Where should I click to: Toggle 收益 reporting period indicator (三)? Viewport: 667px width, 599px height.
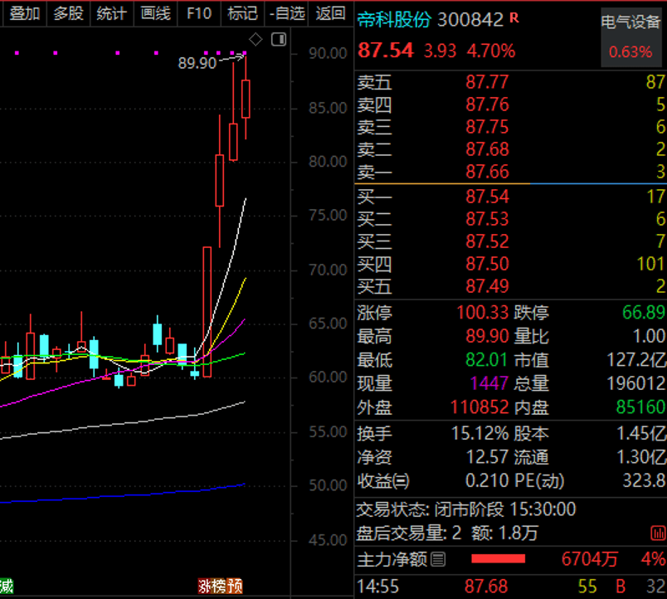[402, 480]
